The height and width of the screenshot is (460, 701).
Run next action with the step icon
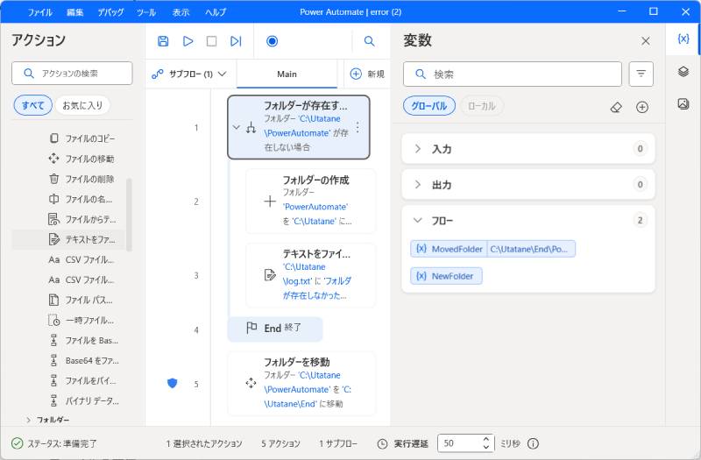click(x=236, y=41)
